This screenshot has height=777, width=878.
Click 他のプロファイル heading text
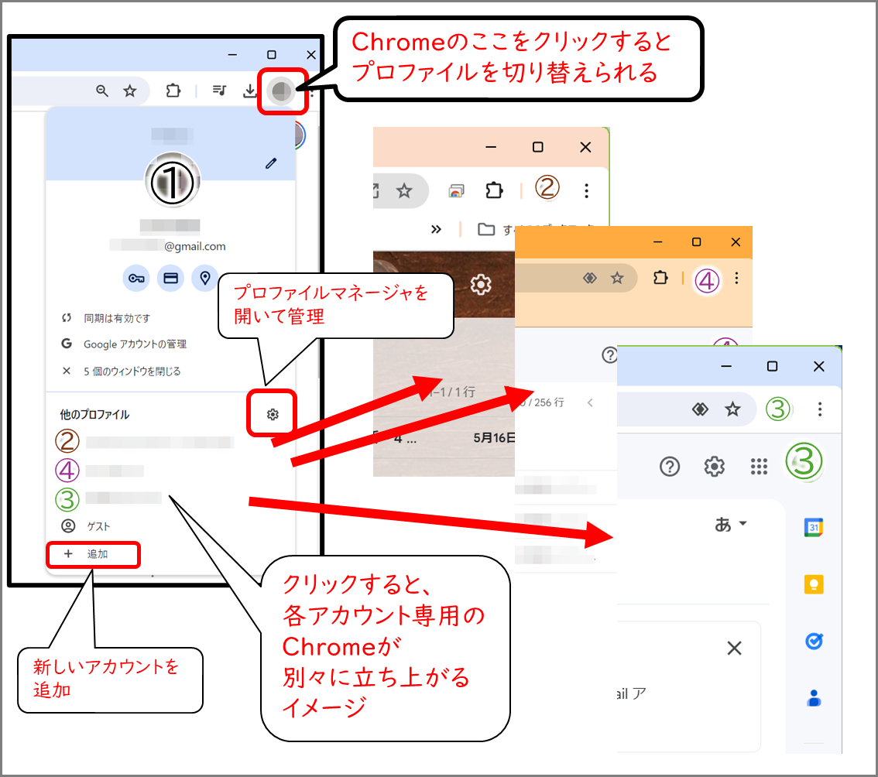click(94, 415)
